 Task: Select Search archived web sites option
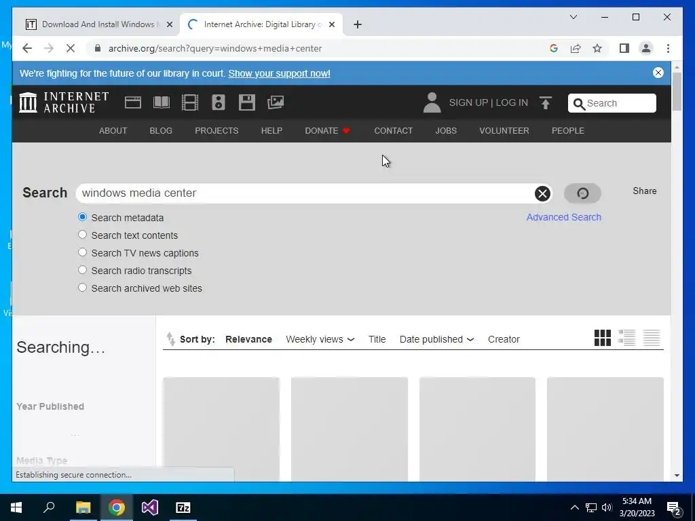point(82,288)
